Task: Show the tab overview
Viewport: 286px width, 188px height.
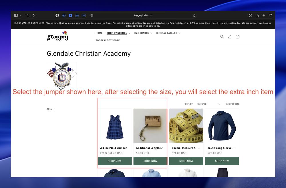Action: point(271,15)
